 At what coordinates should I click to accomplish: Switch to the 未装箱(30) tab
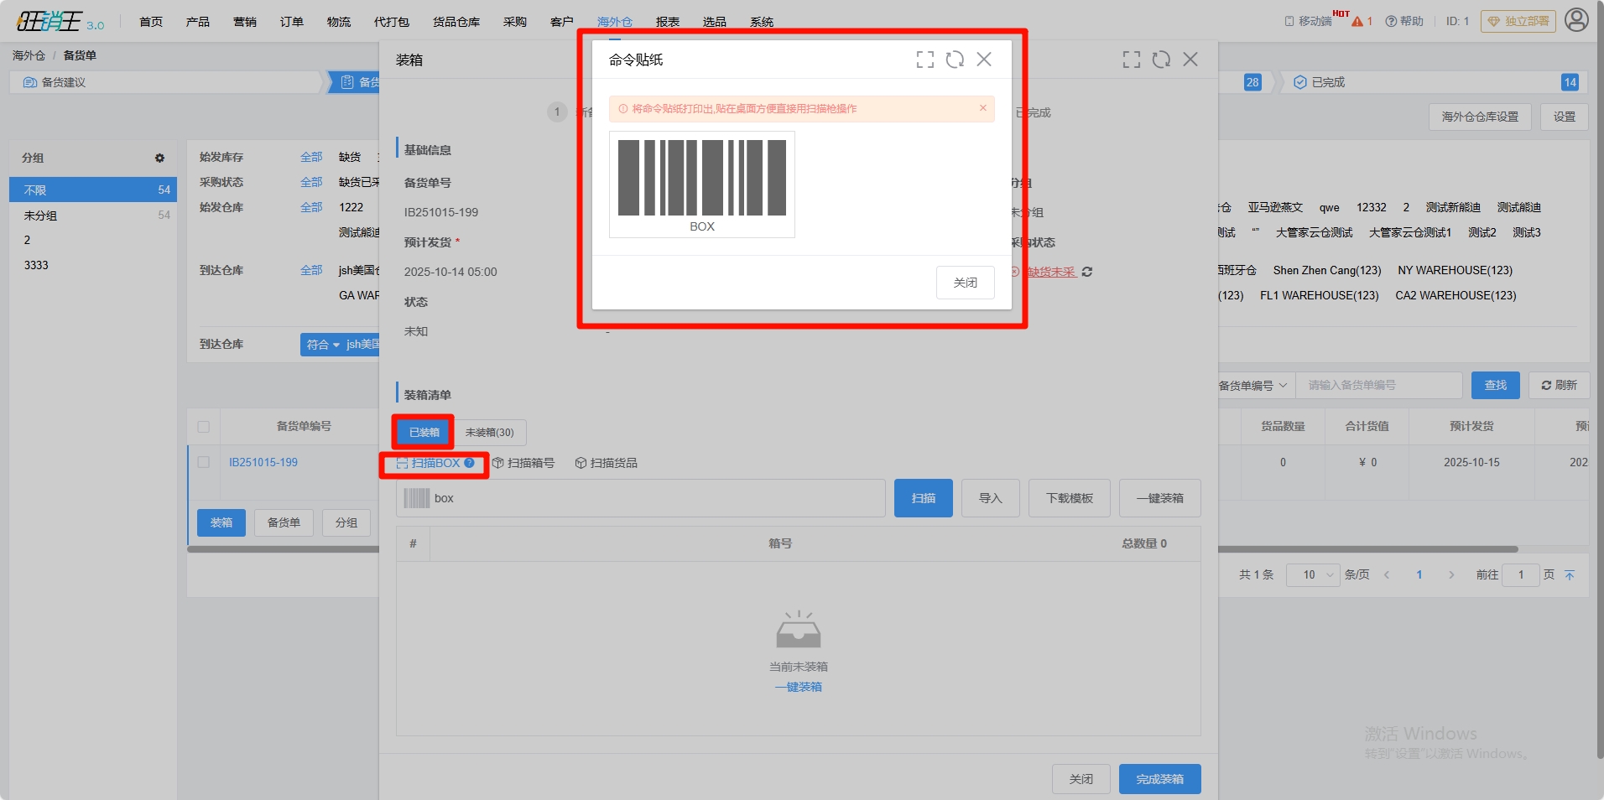[490, 433]
